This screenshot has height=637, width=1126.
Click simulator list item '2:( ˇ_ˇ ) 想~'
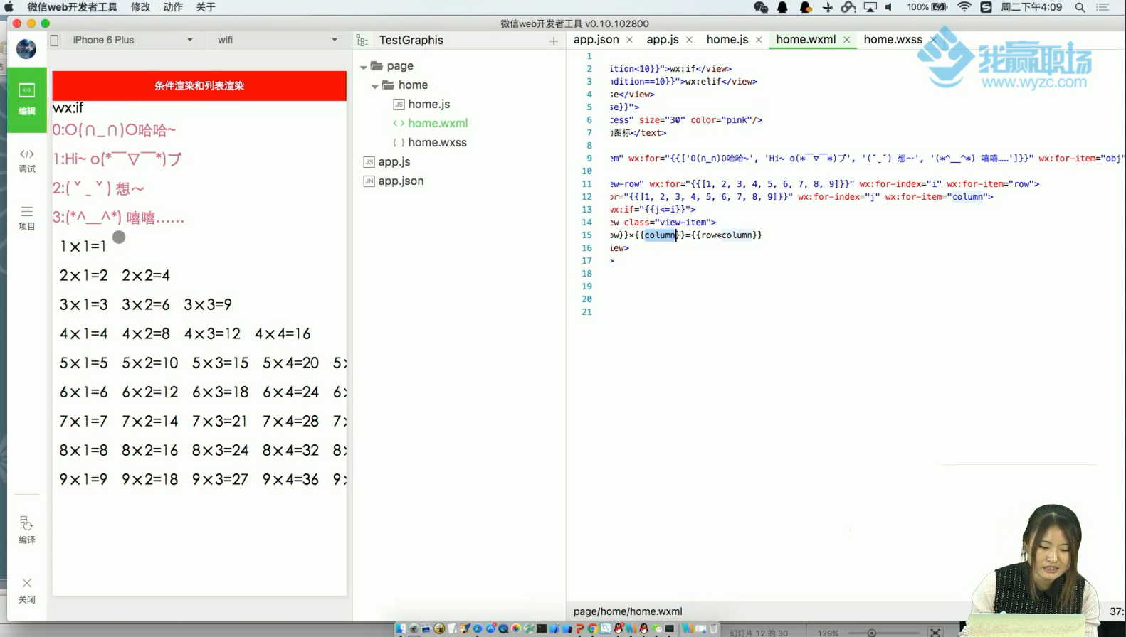tap(99, 188)
